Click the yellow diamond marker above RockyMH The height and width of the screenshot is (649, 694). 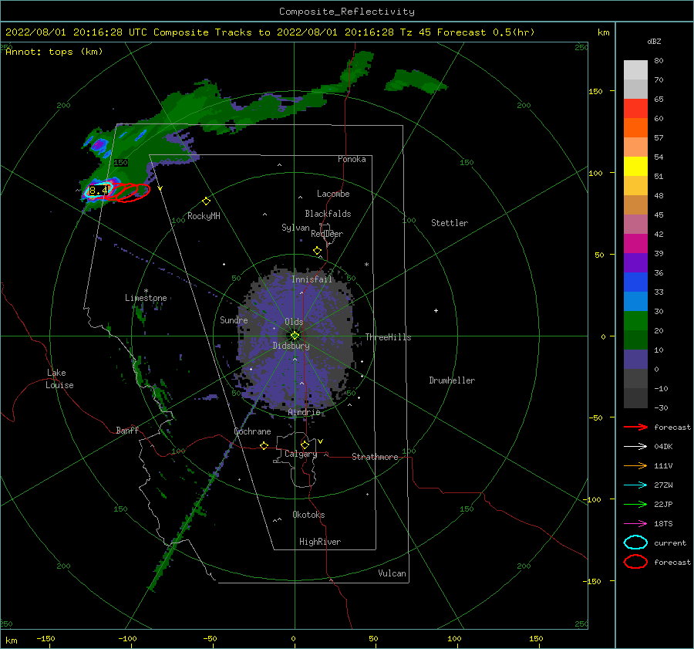(206, 201)
